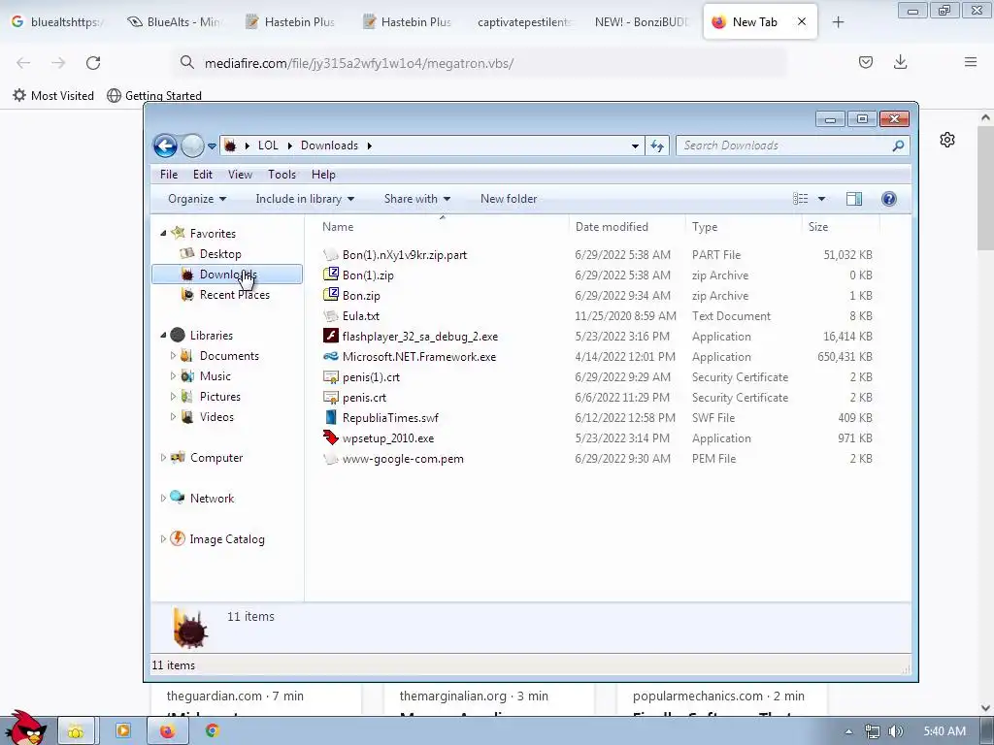Select the www-google-com.pem file name
Screen dimensions: 994x745
coord(403,459)
